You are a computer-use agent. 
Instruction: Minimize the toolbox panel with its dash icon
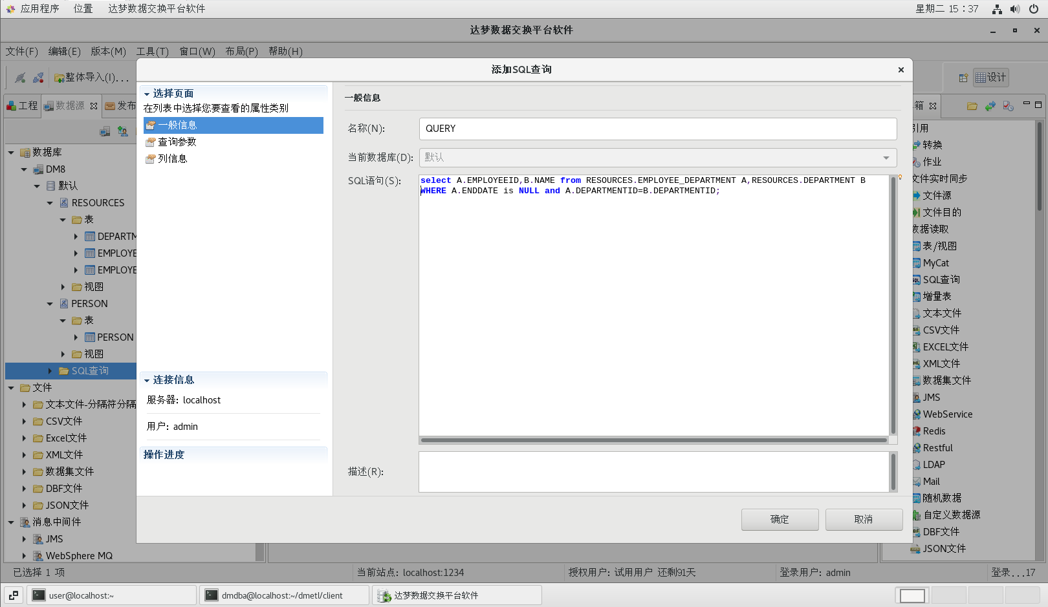coord(1026,103)
